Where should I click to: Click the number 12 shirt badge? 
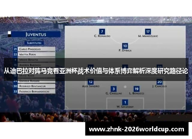tap(91, 82)
